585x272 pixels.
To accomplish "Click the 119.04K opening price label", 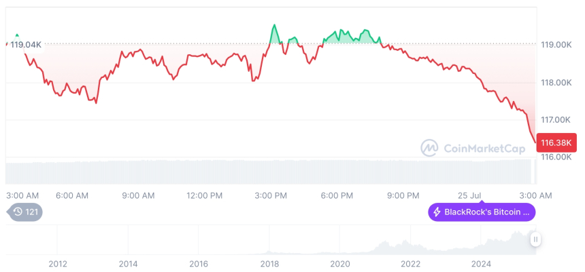I will click(x=27, y=45).
